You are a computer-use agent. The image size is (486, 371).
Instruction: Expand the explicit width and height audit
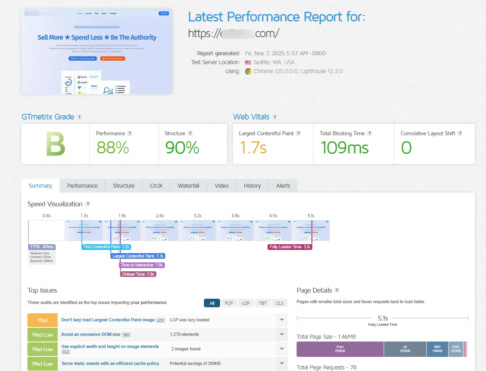tap(281, 349)
